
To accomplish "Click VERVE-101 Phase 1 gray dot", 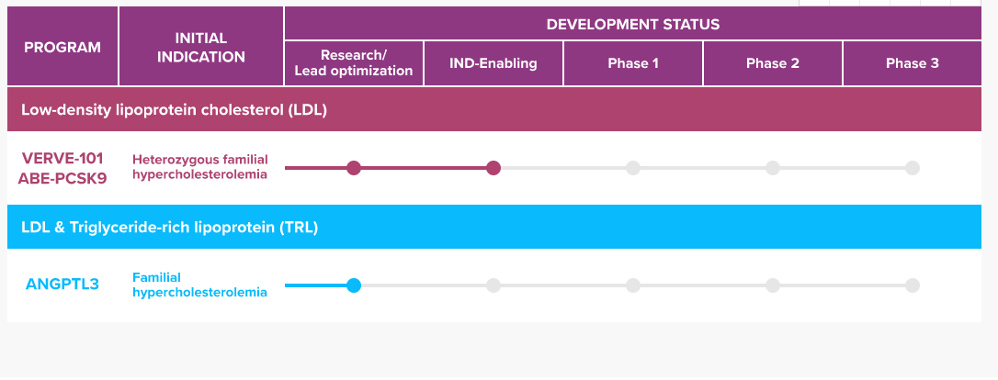I will (633, 168).
